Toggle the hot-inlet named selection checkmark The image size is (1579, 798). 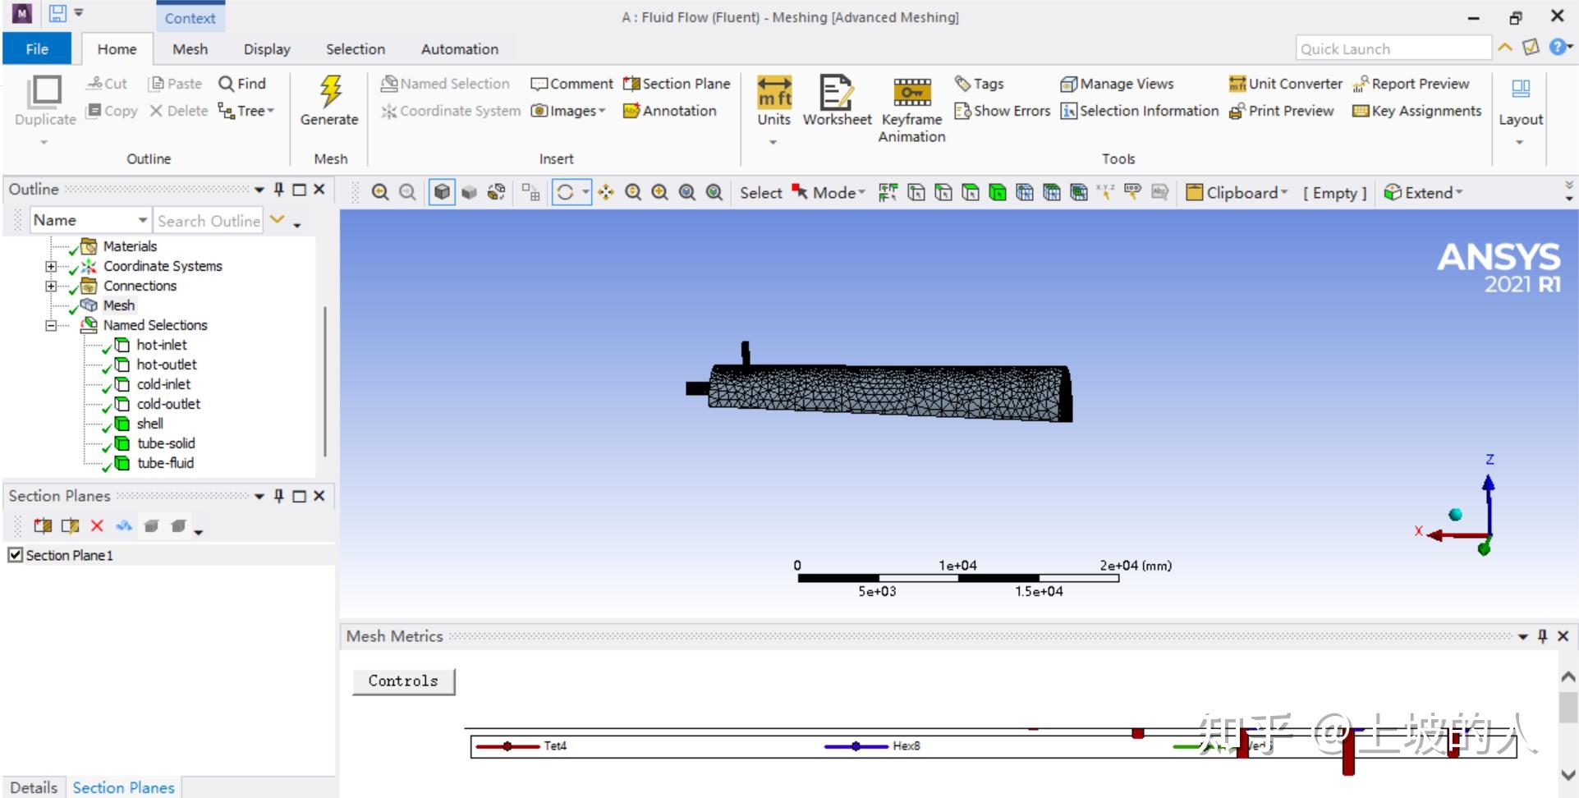[x=106, y=347]
